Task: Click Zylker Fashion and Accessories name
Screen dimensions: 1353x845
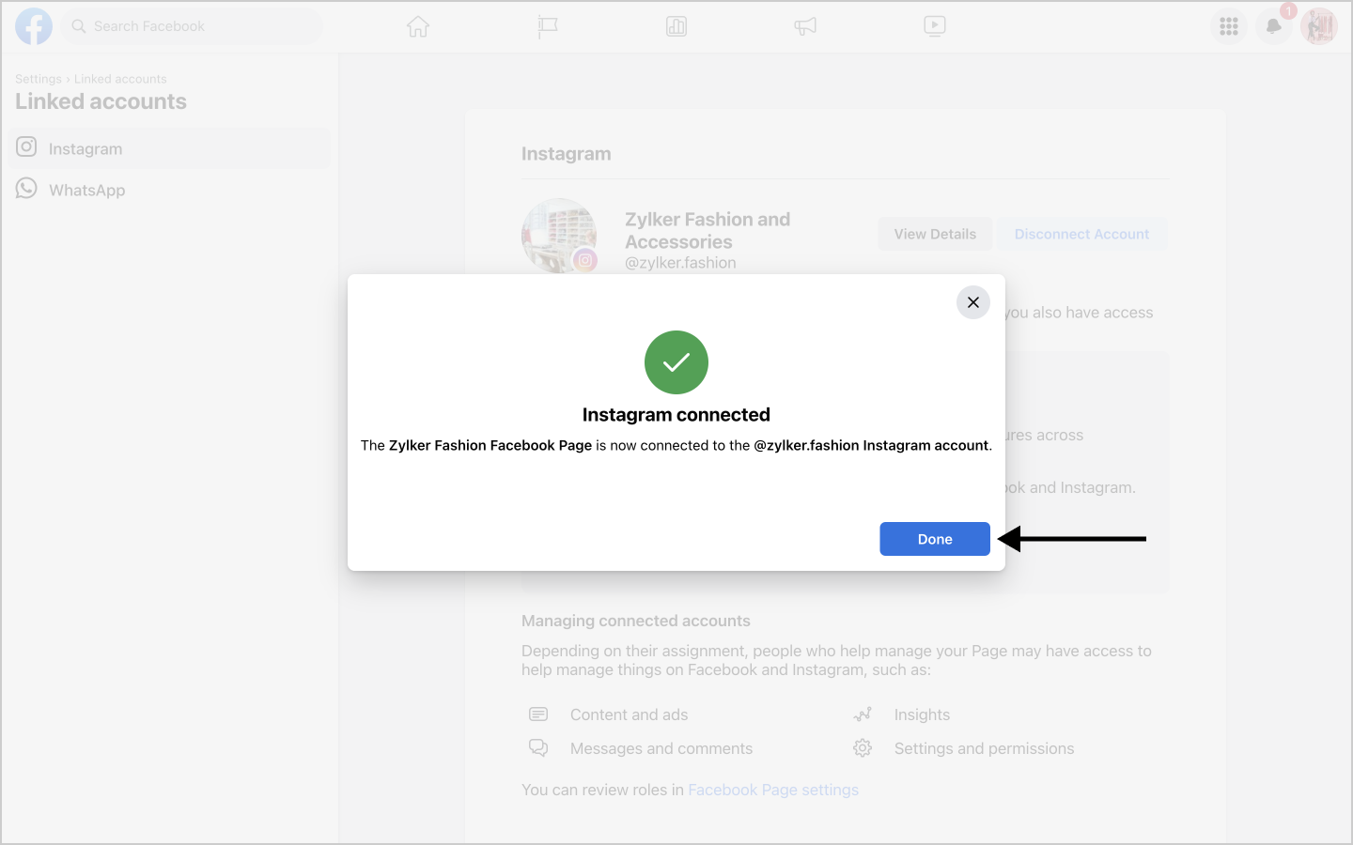Action: point(708,230)
